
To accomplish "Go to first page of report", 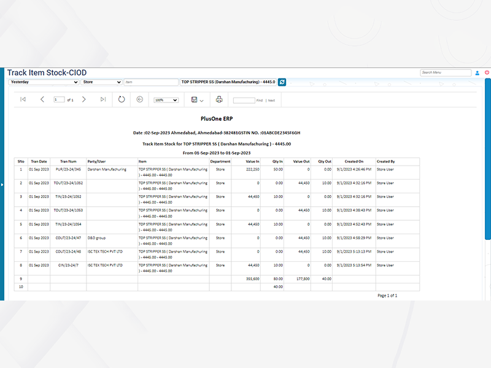I will (23, 99).
